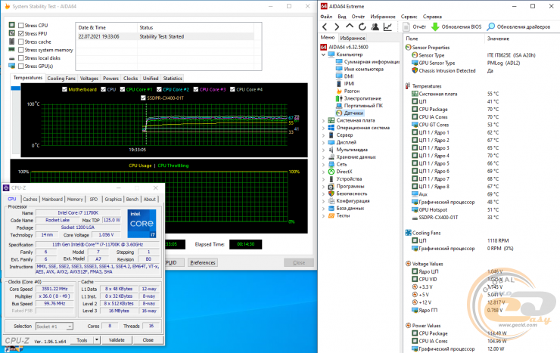This screenshot has width=560, height=353.
Task: Expand the Мультимедиа tree node
Action: point(324,150)
